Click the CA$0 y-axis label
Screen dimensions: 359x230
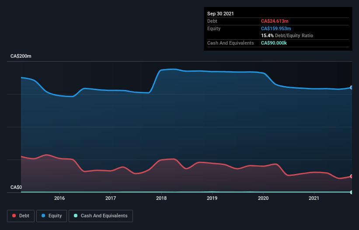[16, 187]
